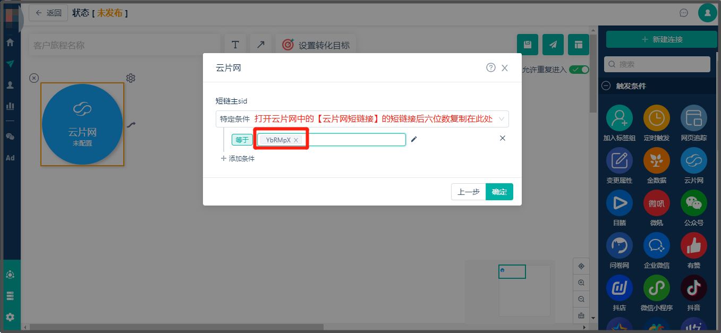This screenshot has height=333, width=721.
Task: Click the customer journey name field
Action: [x=124, y=45]
